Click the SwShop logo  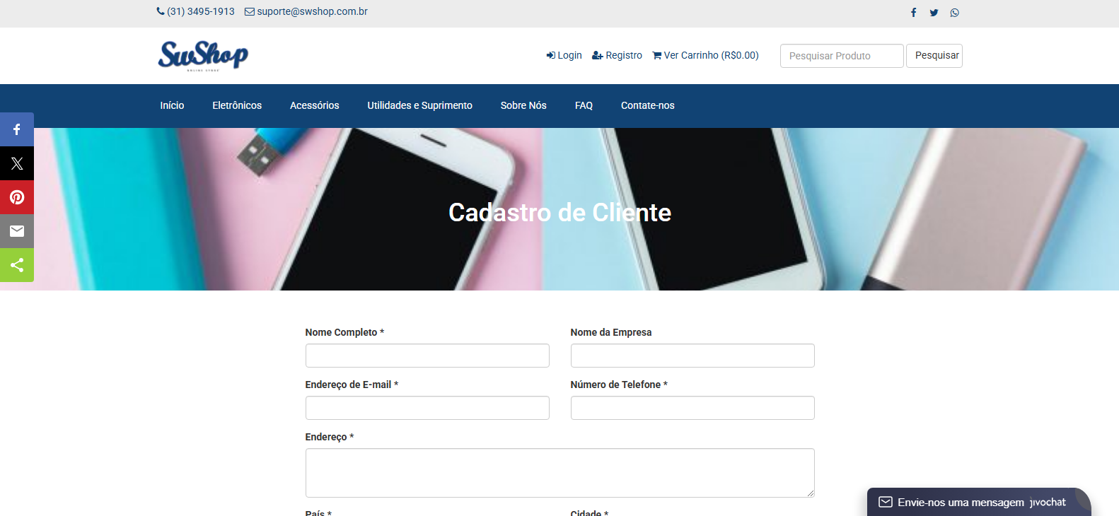click(203, 55)
